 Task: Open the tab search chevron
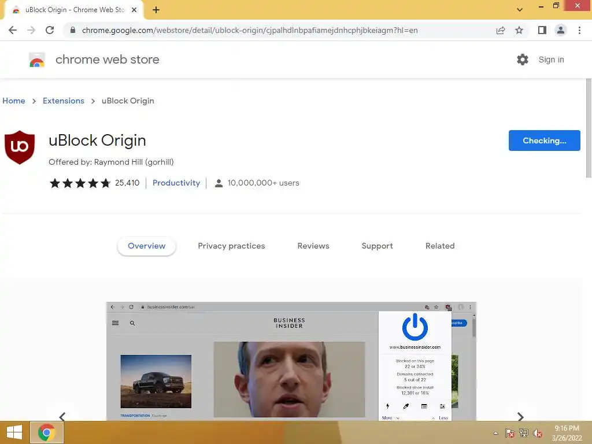pyautogui.click(x=520, y=10)
